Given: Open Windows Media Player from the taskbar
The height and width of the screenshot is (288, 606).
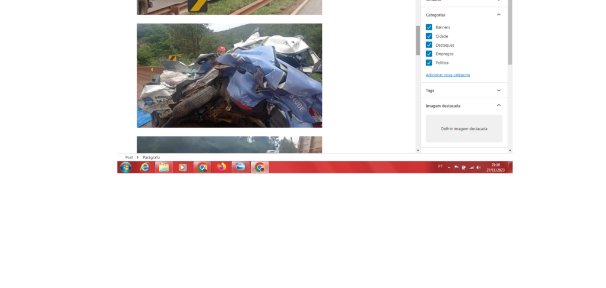Looking at the screenshot, I should [x=183, y=167].
